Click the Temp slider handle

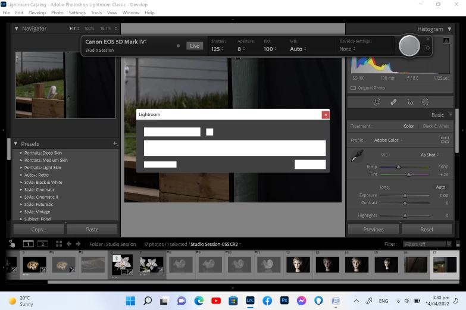(399, 167)
